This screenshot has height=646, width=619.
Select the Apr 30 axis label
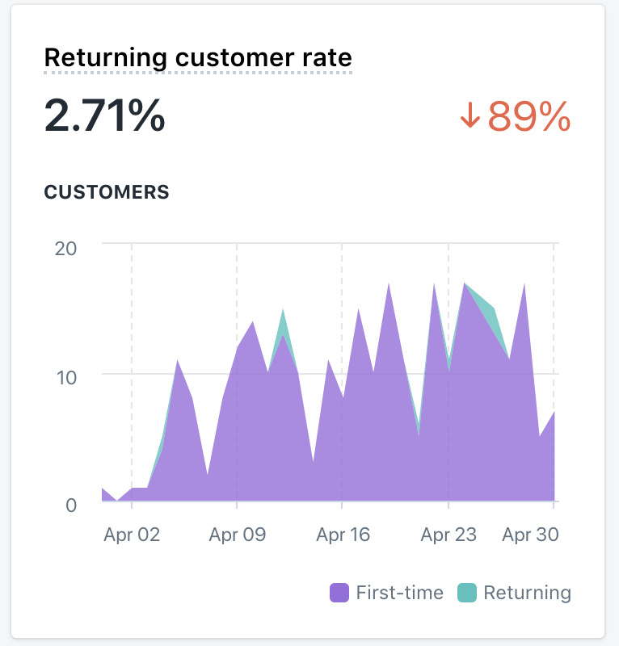point(531,535)
